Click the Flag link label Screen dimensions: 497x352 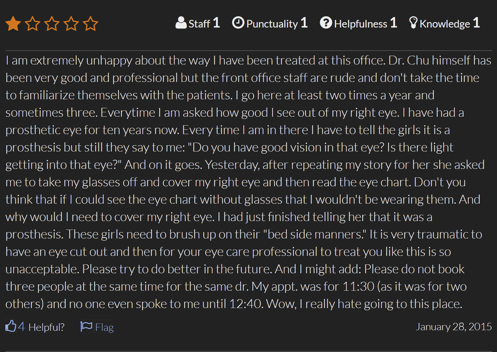[105, 327]
